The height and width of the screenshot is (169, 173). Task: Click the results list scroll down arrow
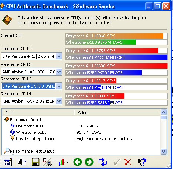click(x=164, y=151)
